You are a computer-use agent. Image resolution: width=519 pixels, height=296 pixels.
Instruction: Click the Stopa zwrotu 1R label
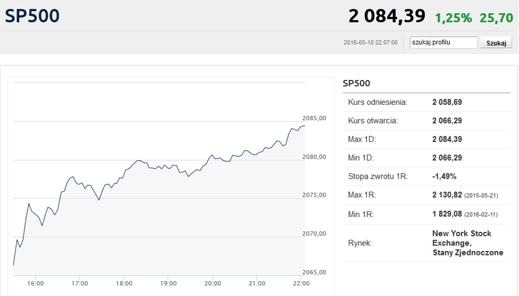pos(378,177)
